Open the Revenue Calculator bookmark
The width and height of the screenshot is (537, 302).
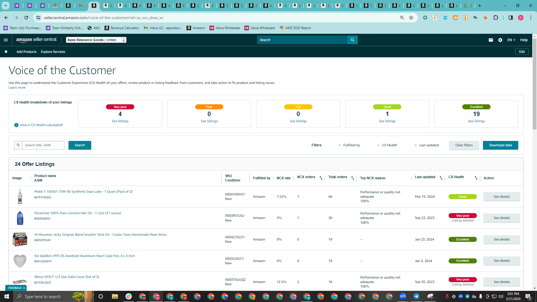coord(122,28)
